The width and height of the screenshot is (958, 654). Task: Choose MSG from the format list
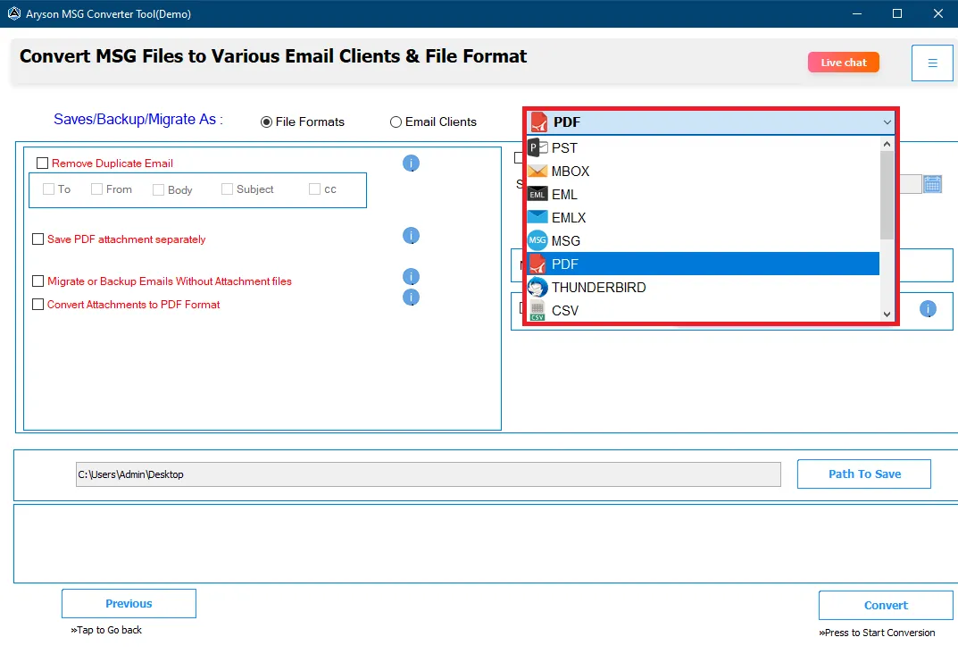click(x=703, y=241)
